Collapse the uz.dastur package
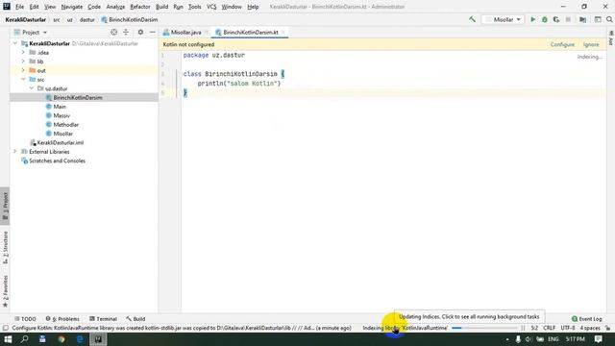This screenshot has height=346, width=615. [32, 88]
